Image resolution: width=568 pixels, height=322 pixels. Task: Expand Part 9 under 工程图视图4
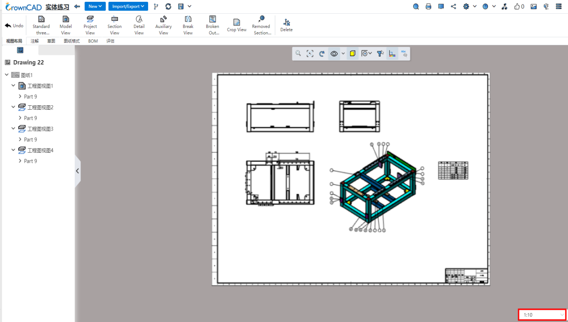20,161
